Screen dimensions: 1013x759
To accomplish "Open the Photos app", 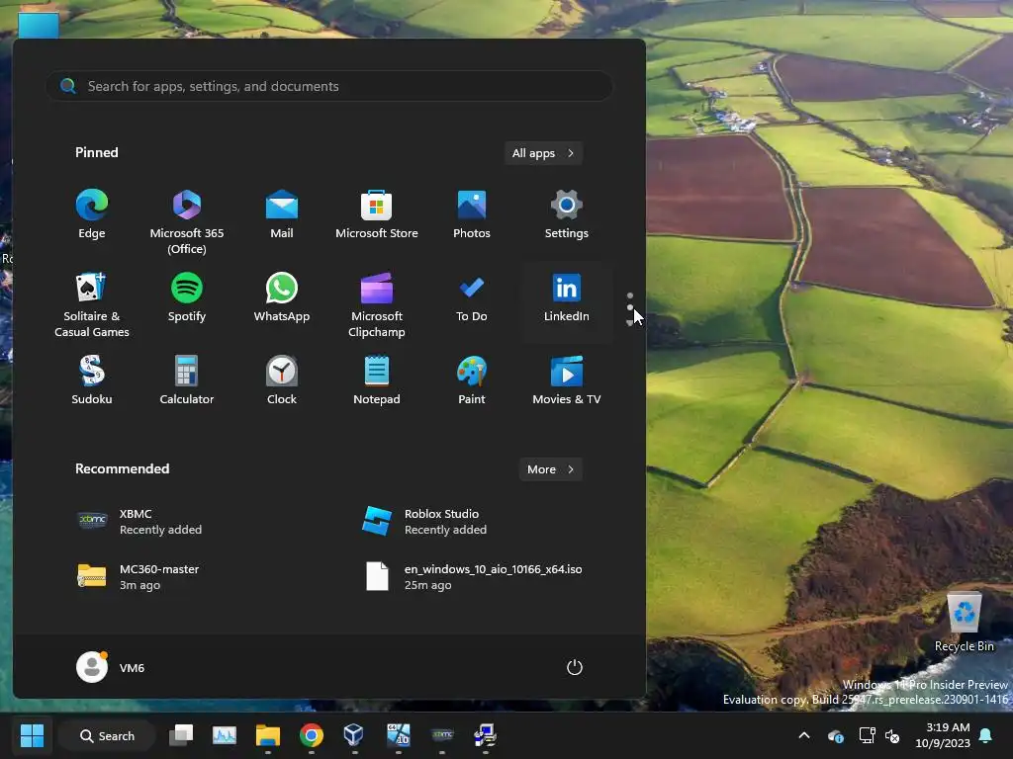I will pos(472,214).
